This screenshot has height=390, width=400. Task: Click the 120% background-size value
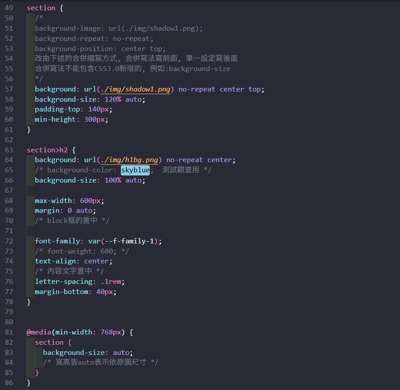(113, 99)
